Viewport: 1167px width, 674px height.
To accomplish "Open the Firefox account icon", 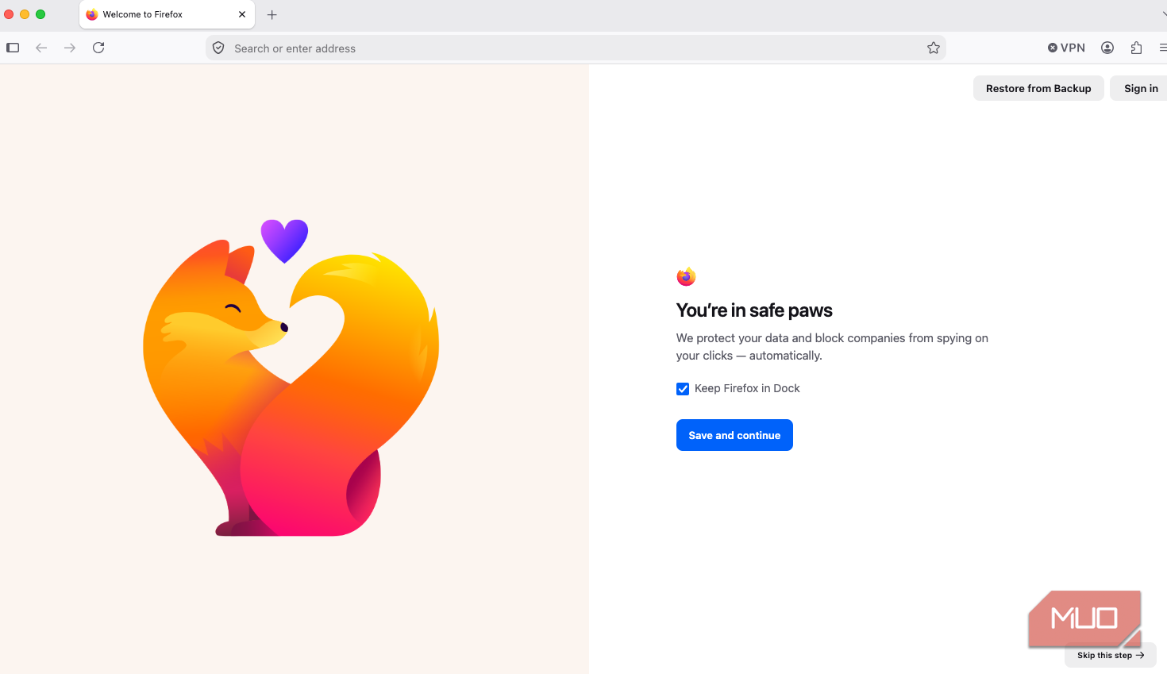I will 1107,48.
